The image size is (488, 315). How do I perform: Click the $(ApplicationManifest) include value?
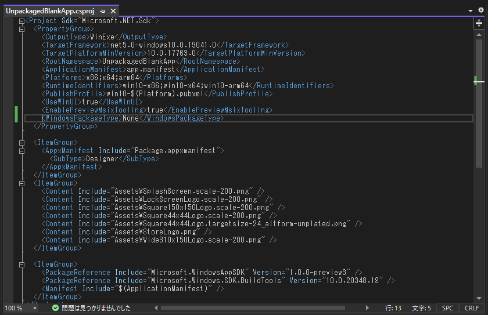(163, 288)
